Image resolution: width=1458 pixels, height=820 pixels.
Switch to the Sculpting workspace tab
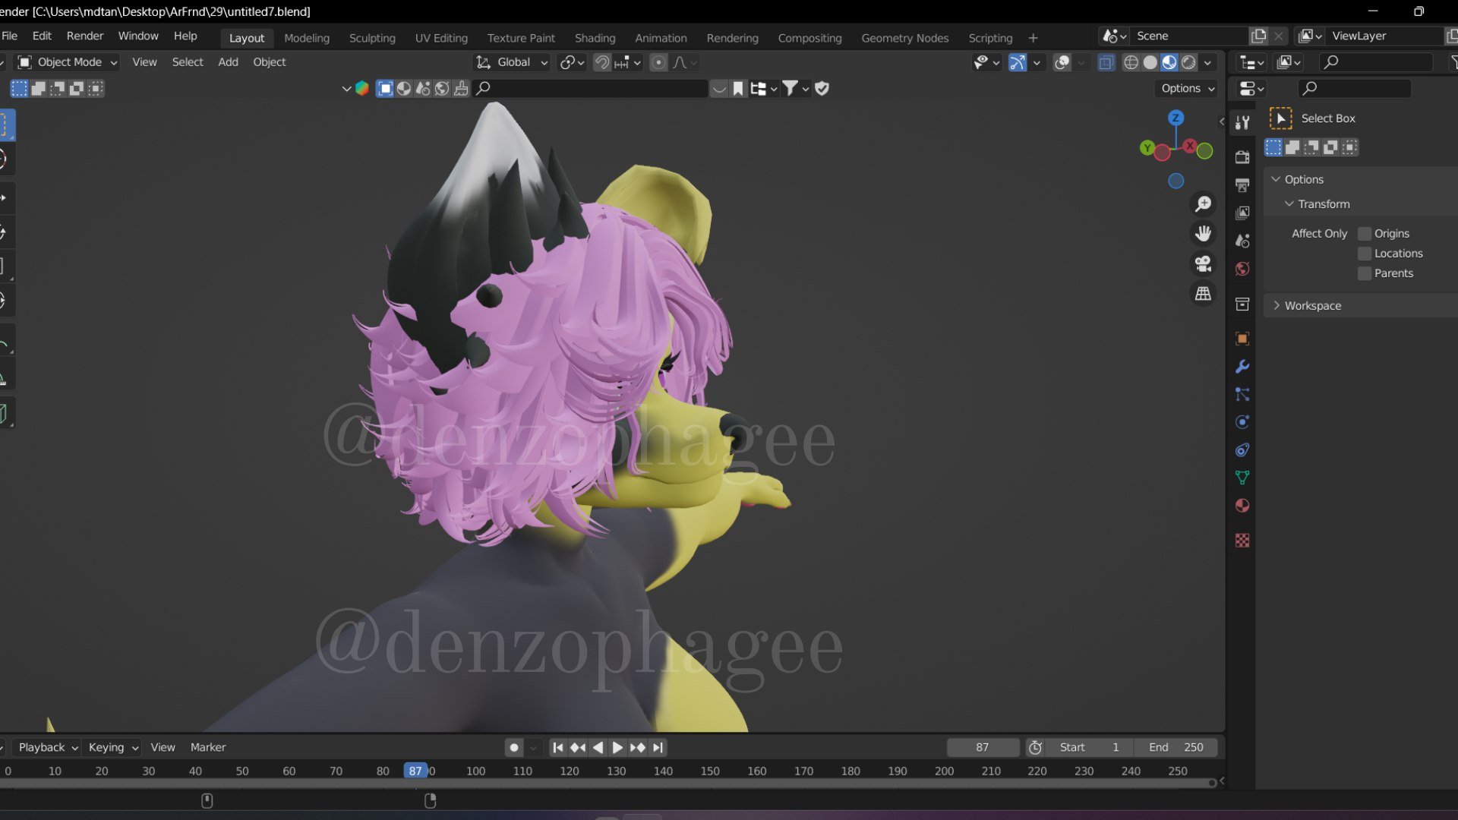pyautogui.click(x=372, y=38)
